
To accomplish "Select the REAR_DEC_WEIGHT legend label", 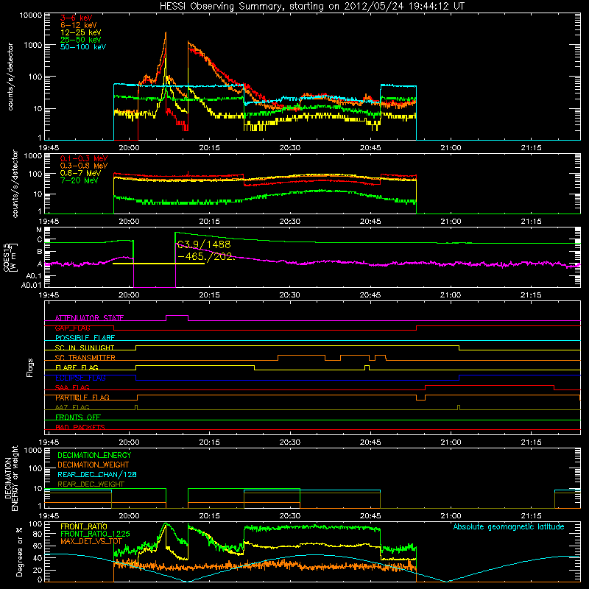I will (91, 484).
